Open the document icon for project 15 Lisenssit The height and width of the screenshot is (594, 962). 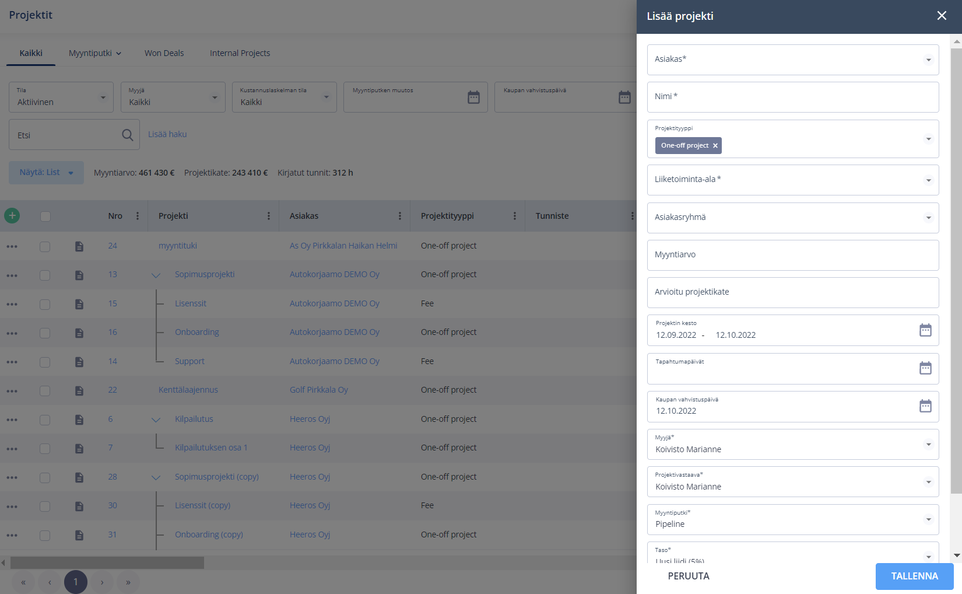point(79,304)
